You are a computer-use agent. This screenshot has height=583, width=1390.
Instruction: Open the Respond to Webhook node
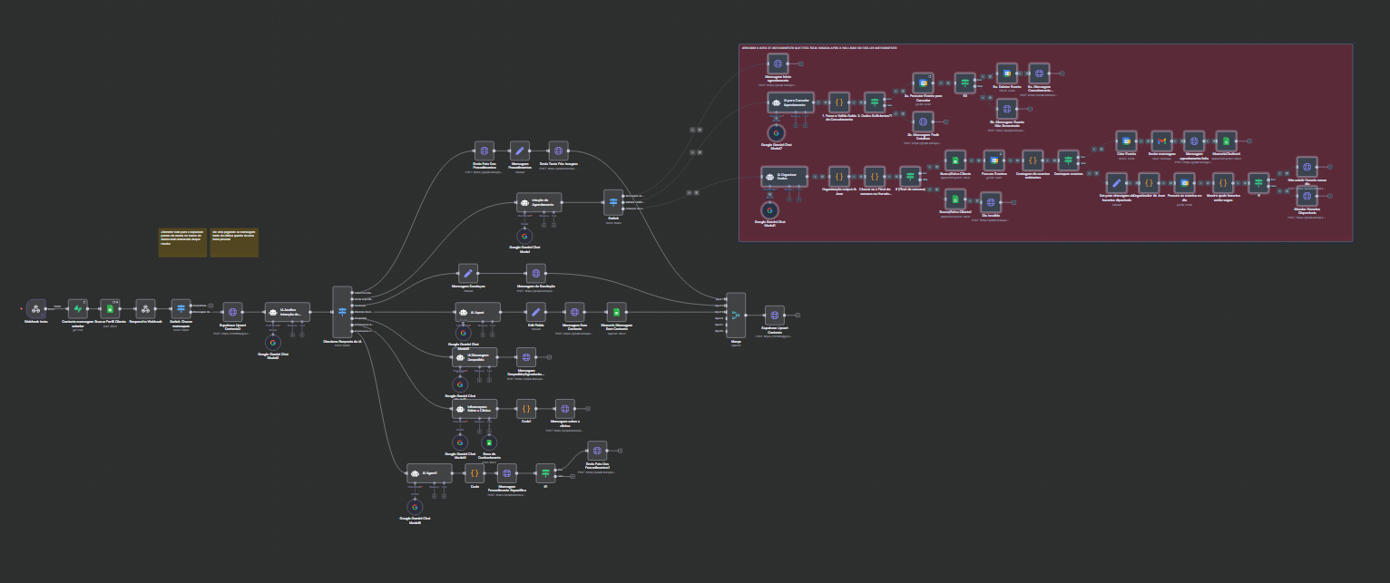(x=145, y=309)
